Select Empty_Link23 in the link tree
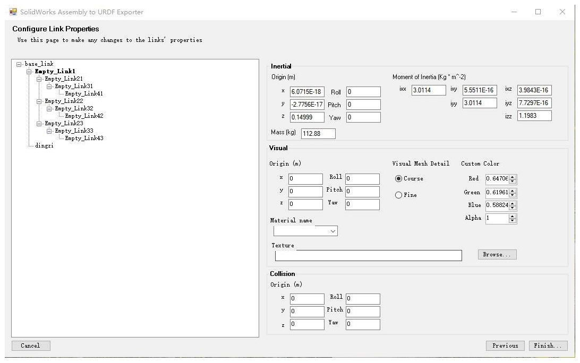 [64, 123]
